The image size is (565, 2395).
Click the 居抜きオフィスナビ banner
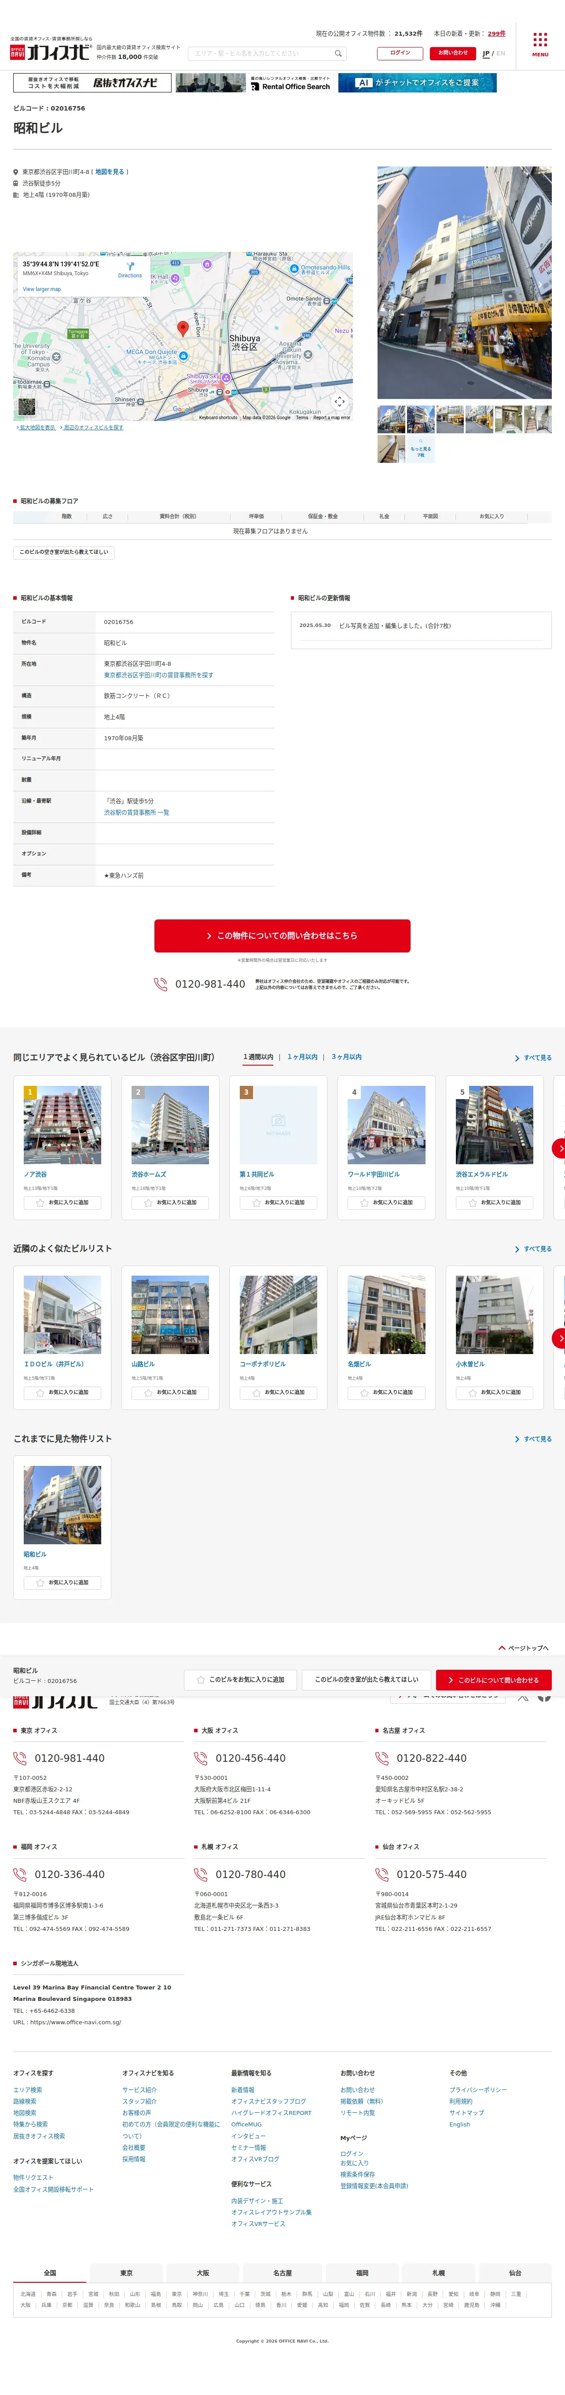(92, 83)
